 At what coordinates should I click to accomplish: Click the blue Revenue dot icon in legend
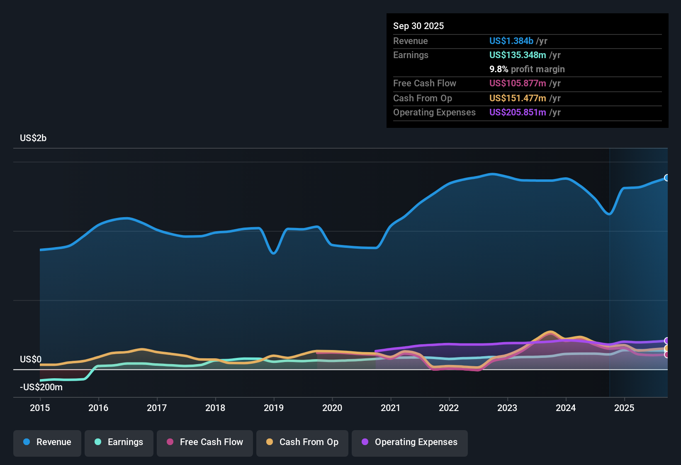pos(27,442)
